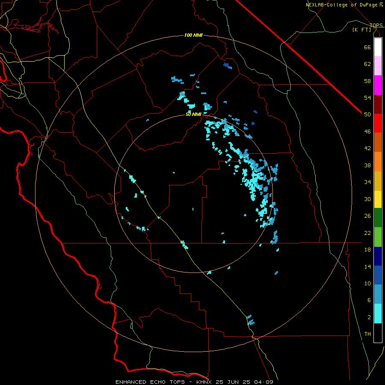Click the "KHNX" station identifier
Screen dimensions: 385x385
click(x=204, y=382)
